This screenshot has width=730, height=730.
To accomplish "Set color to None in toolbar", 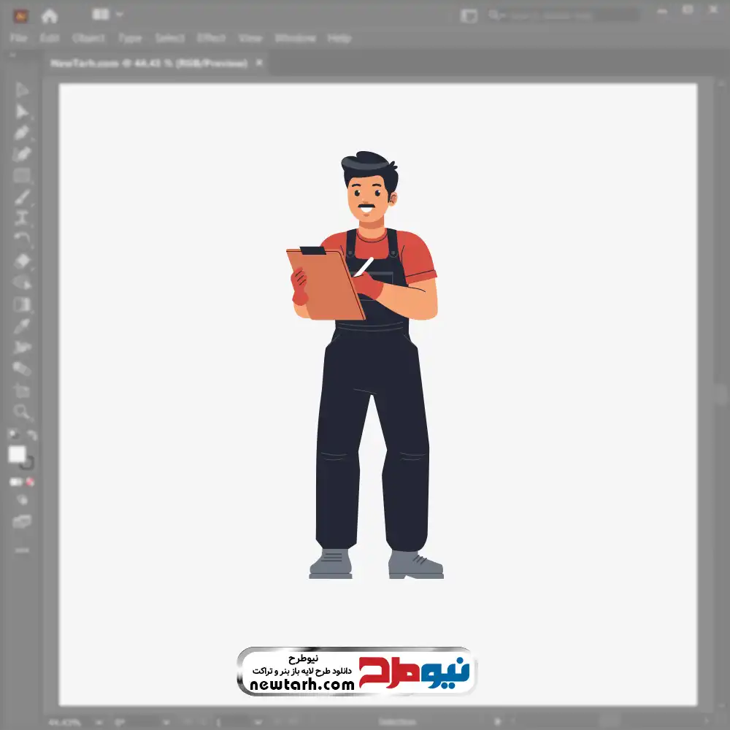I will 31,482.
